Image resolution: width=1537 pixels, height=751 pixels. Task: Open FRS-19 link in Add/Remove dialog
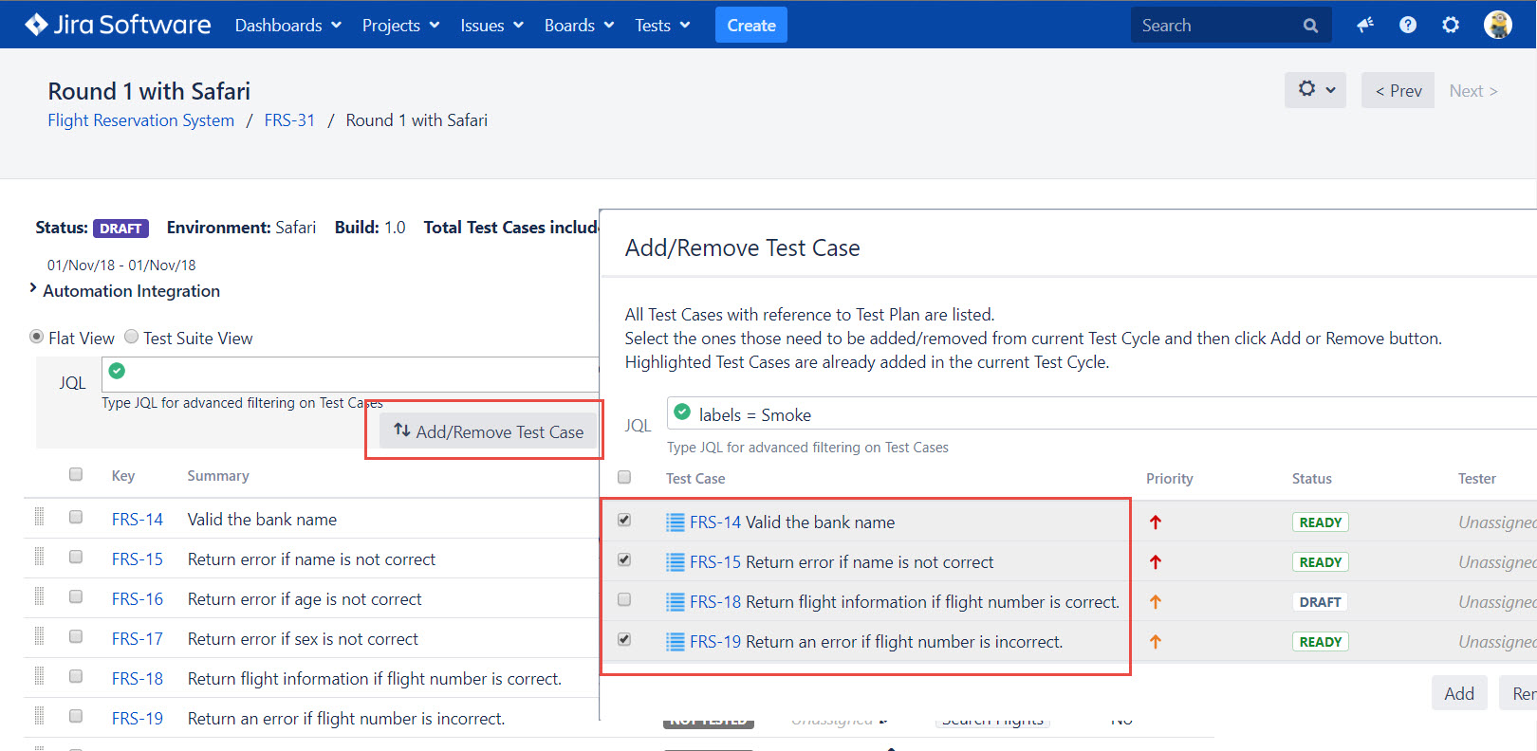[715, 642]
